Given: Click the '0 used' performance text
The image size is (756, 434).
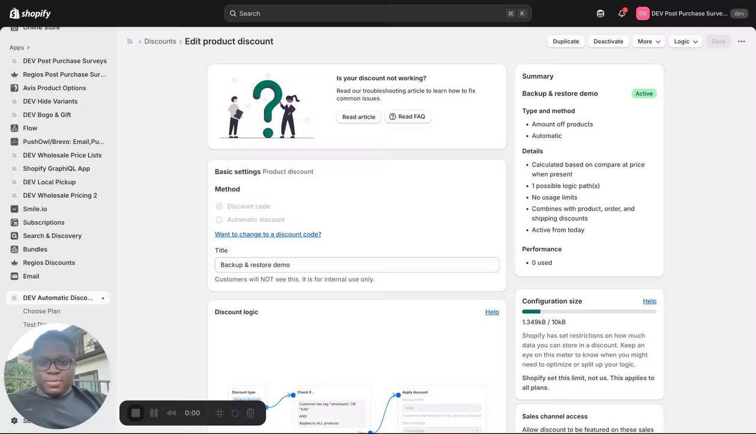Looking at the screenshot, I should point(542,263).
